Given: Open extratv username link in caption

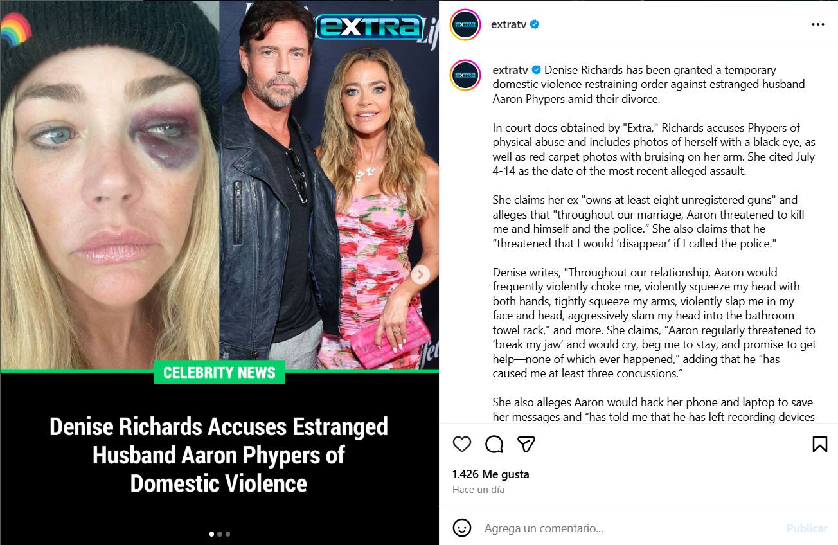Looking at the screenshot, I should pyautogui.click(x=510, y=70).
